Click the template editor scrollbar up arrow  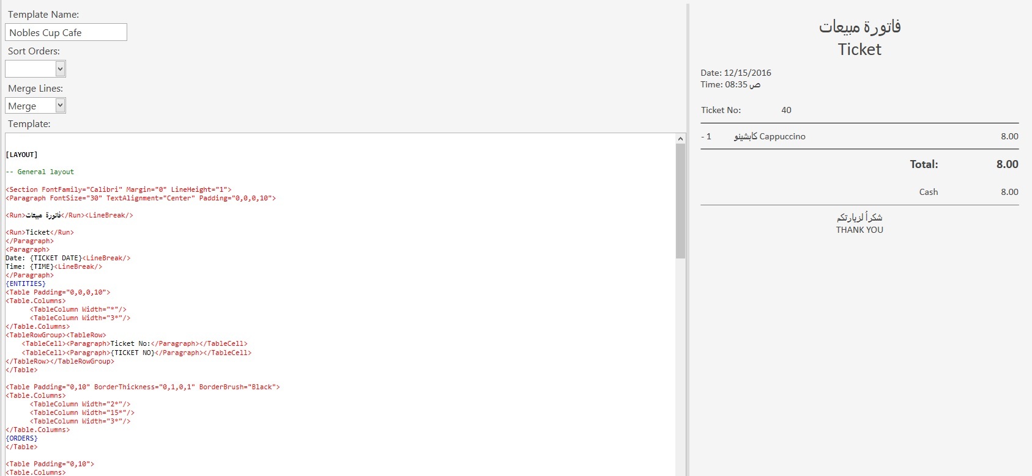[x=680, y=139]
